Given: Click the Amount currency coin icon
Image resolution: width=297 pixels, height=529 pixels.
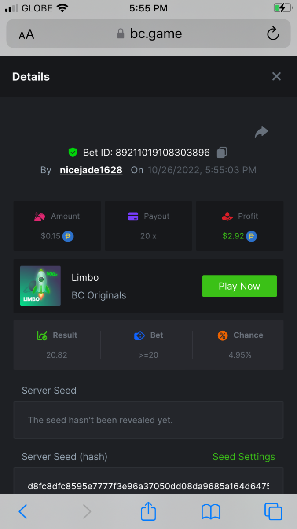Looking at the screenshot, I should pos(68,236).
